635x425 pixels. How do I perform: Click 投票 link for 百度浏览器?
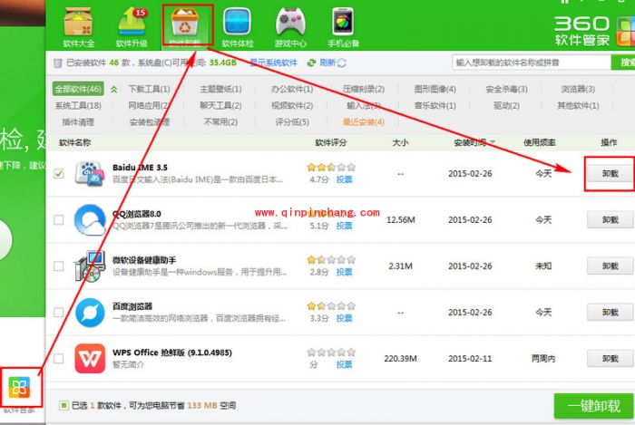tap(344, 318)
